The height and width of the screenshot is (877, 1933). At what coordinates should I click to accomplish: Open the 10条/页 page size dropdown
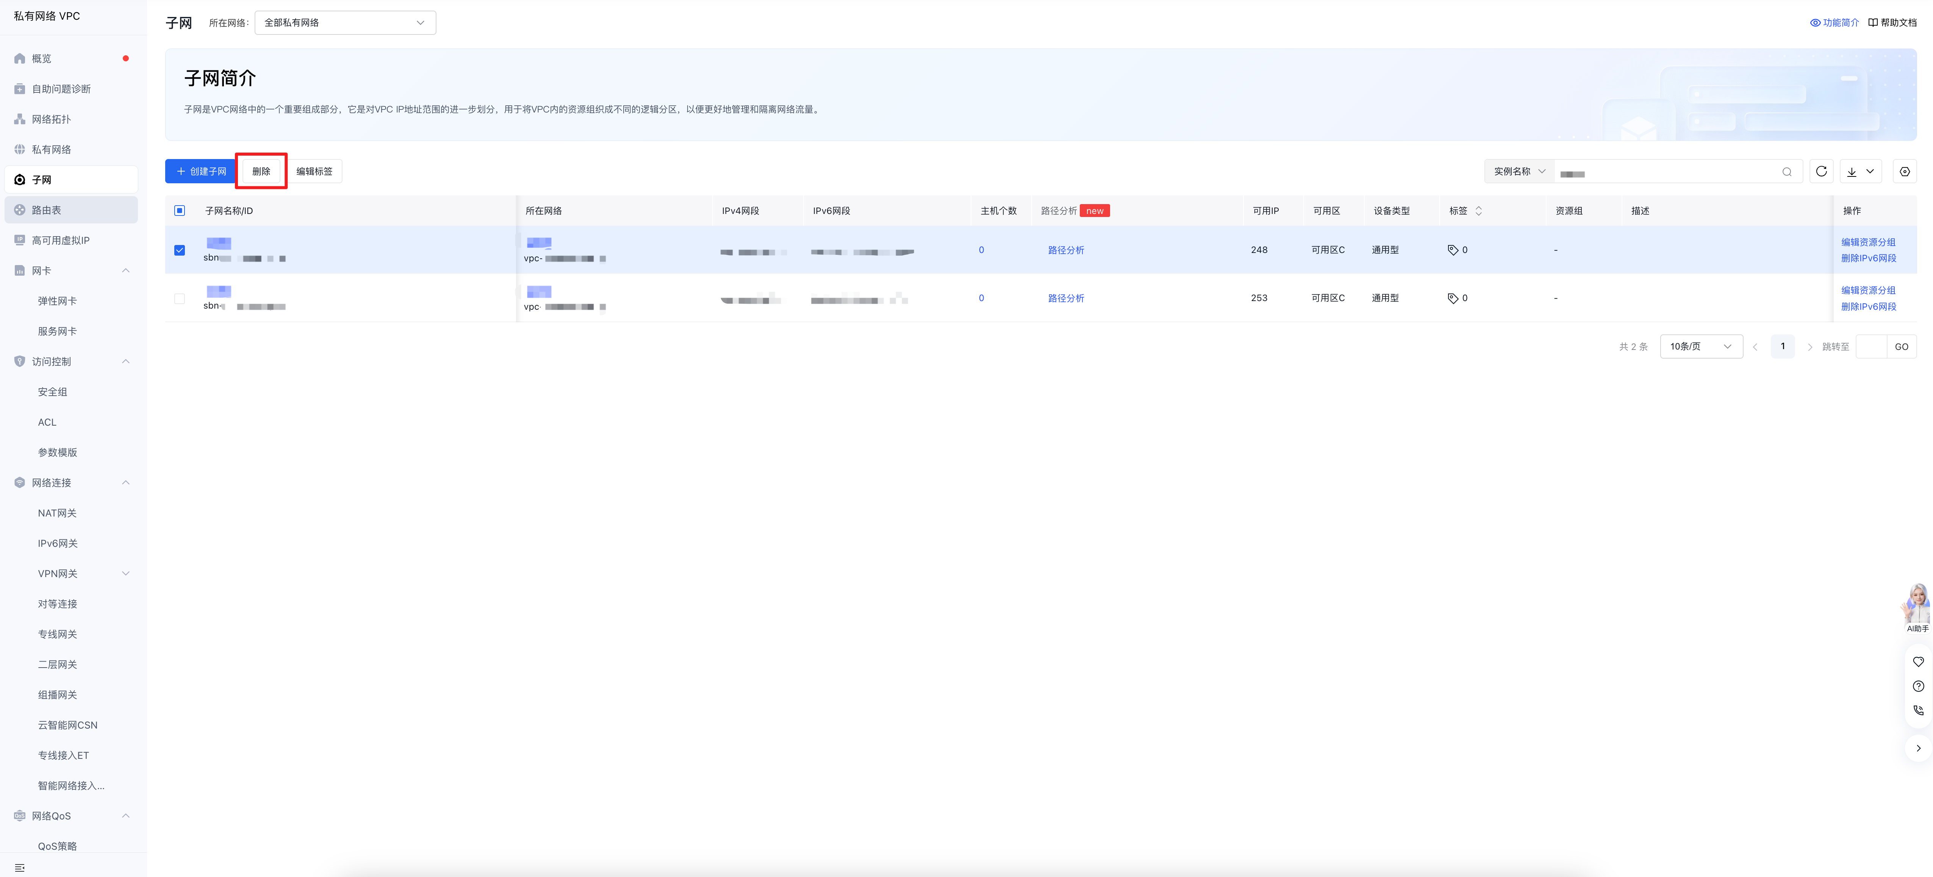pos(1700,346)
